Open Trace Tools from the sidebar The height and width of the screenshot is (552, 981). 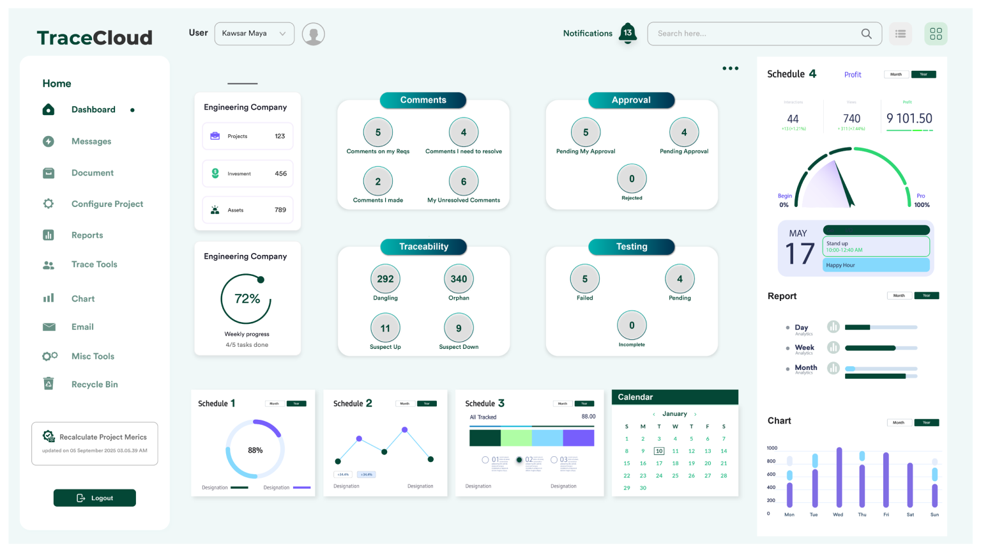94,264
